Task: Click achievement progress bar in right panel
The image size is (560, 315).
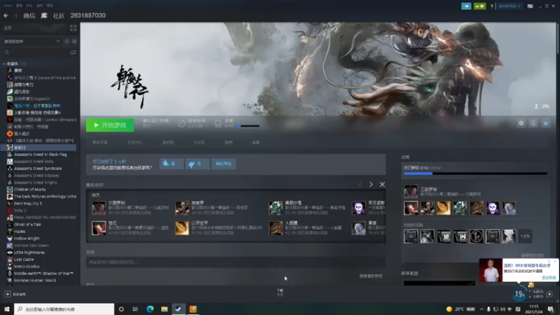Action: [x=475, y=174]
